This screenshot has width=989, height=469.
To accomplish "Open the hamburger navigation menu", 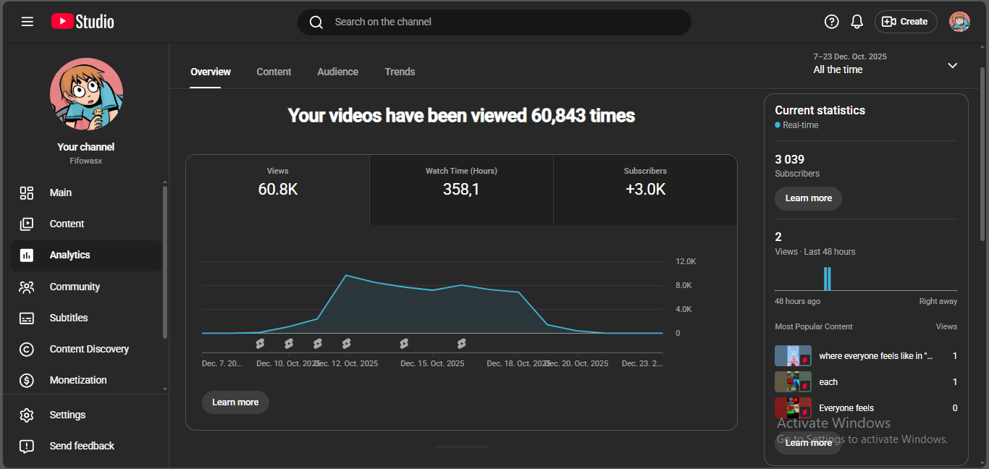I will [28, 22].
